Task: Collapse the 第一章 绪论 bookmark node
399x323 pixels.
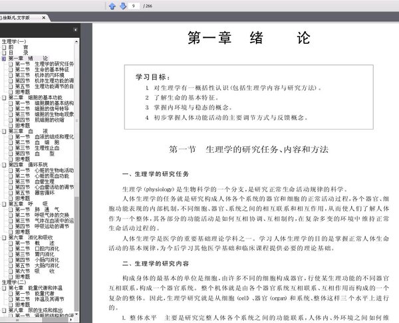Action: tap(4, 58)
